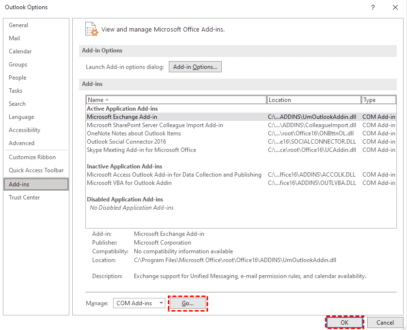
Task: Click the full add-in location path text
Action: click(x=235, y=260)
